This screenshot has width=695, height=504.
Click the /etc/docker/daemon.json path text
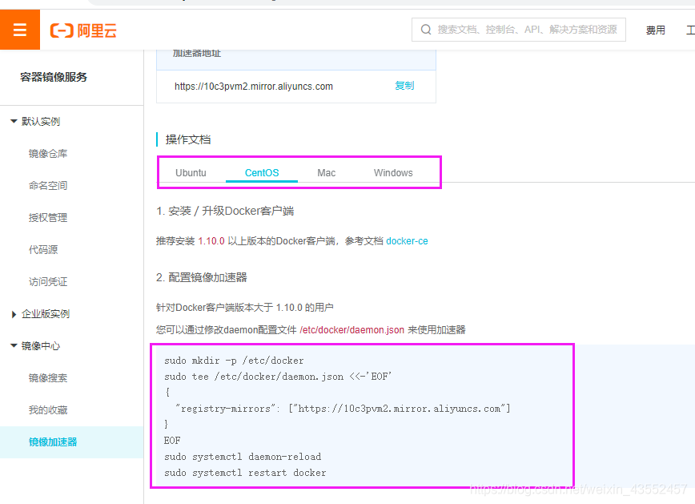pos(352,329)
